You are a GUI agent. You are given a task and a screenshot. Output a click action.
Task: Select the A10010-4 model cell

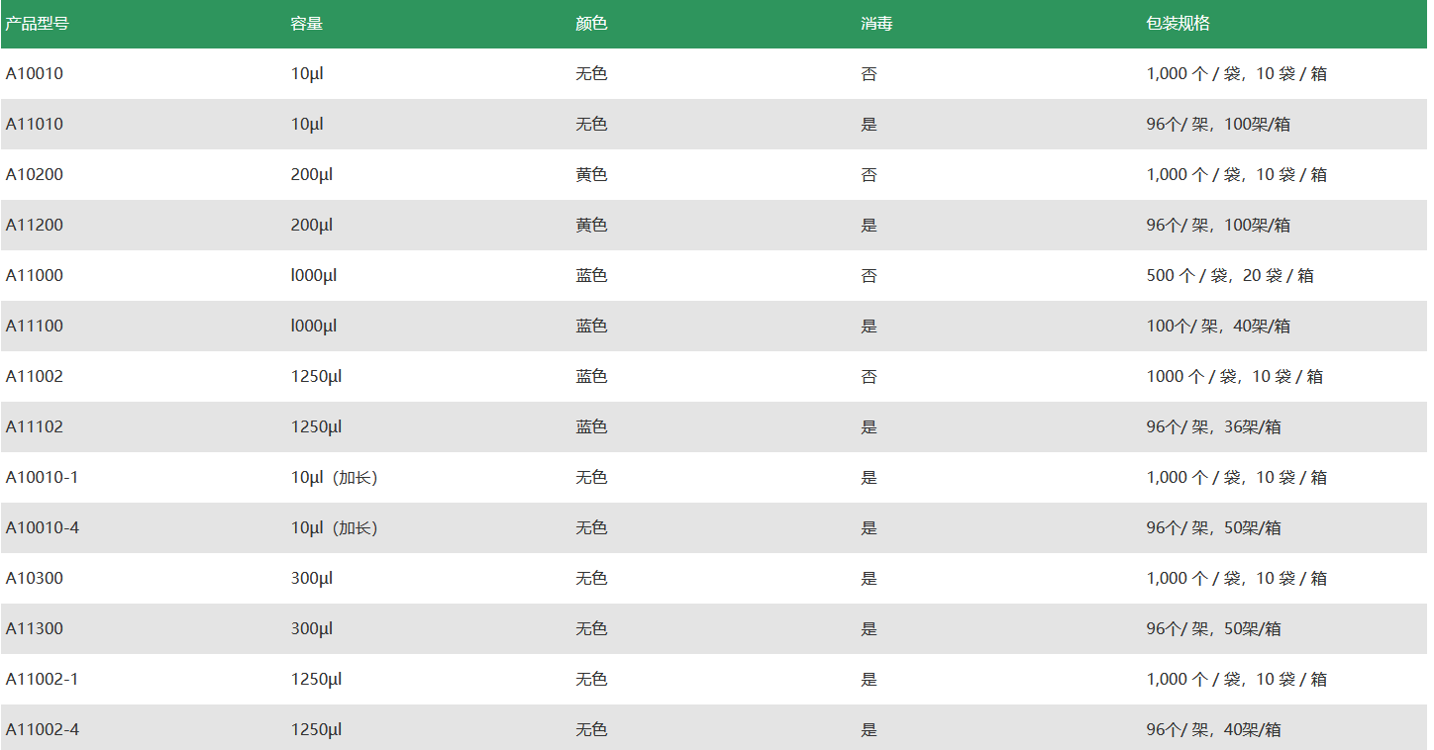tap(43, 527)
